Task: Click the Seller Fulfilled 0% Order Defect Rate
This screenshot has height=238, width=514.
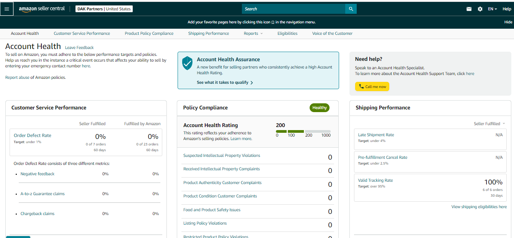Action: click(100, 137)
